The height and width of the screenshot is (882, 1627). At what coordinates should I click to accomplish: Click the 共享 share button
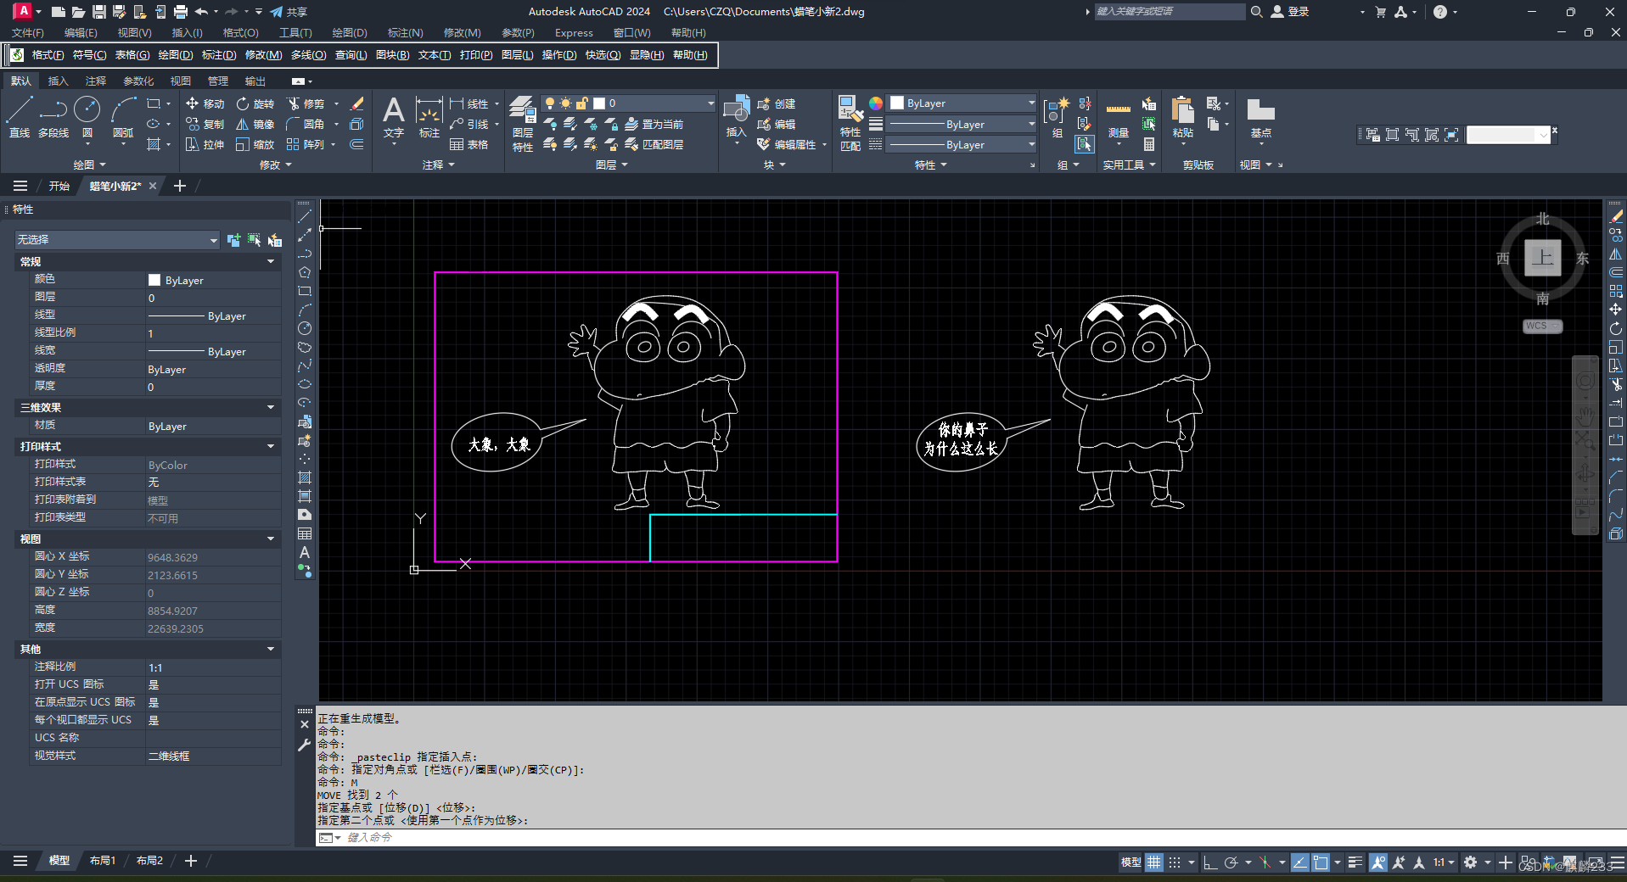point(289,12)
